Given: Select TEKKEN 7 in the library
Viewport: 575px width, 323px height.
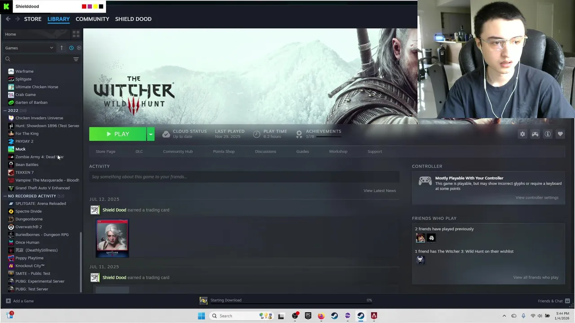Looking at the screenshot, I should click(x=24, y=172).
